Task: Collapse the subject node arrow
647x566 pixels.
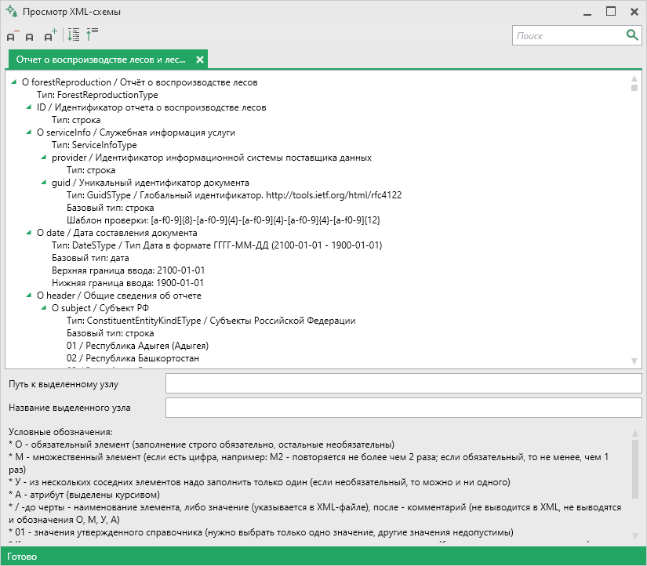Action: tap(43, 308)
